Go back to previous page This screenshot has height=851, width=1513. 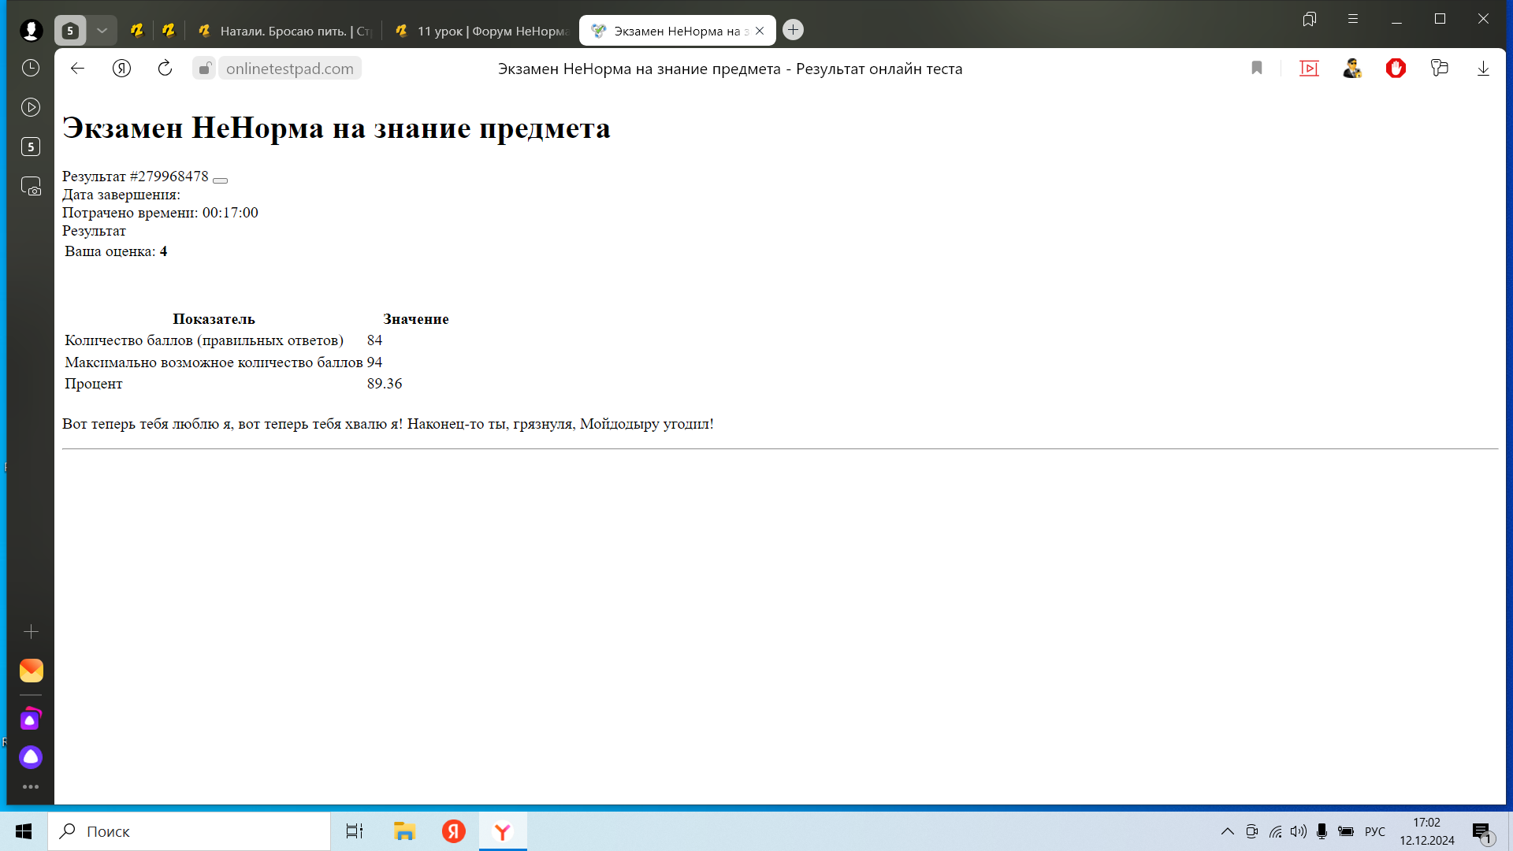point(77,69)
